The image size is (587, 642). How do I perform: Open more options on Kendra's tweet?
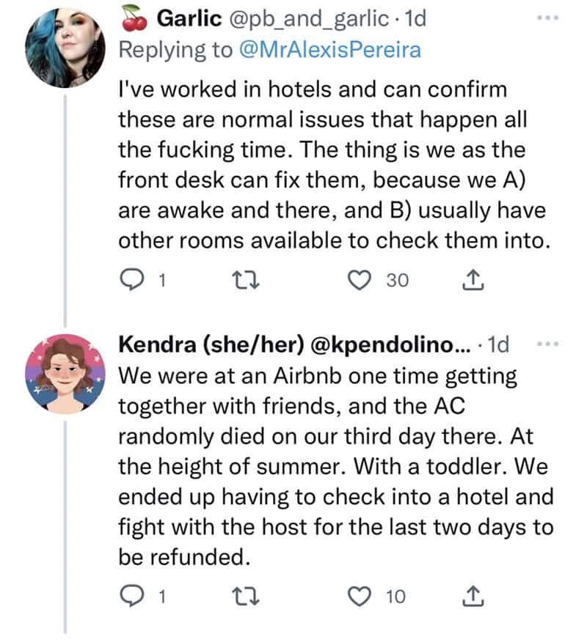click(x=547, y=344)
